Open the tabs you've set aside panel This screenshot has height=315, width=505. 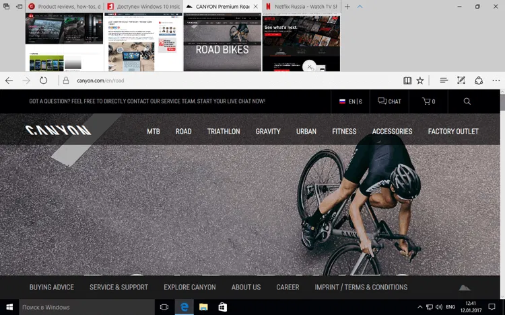(6, 7)
